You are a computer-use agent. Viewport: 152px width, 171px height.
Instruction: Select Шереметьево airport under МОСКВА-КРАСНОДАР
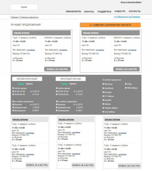20,108
